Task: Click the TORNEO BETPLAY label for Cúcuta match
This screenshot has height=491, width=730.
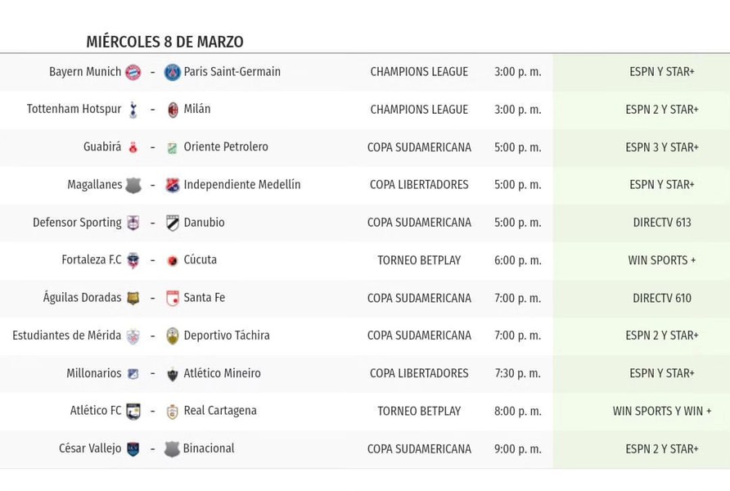Action: [x=419, y=260]
